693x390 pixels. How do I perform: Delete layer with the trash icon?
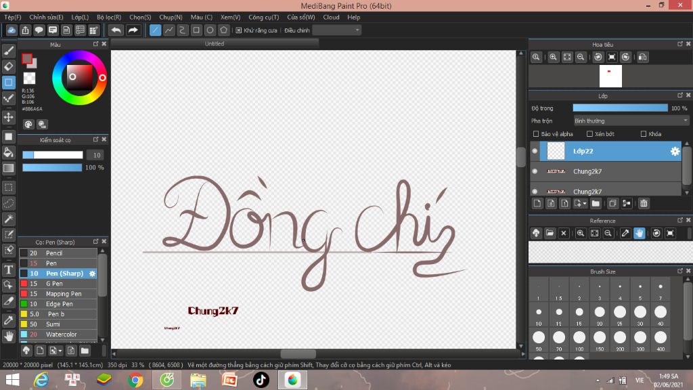click(x=644, y=203)
